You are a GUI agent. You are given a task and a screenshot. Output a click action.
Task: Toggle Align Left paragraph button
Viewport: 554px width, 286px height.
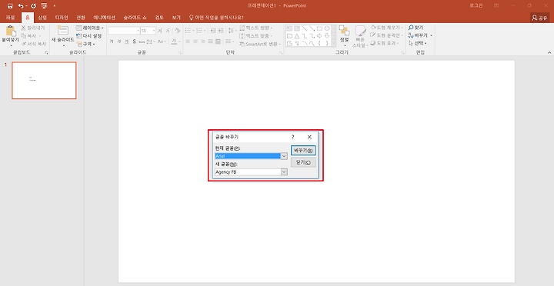coord(188,42)
